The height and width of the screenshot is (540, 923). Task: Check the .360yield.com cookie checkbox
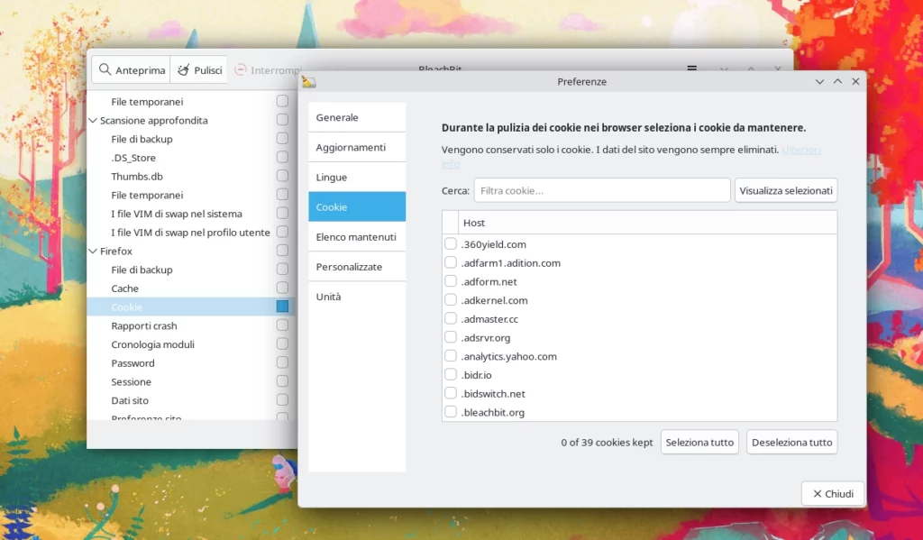pos(449,244)
